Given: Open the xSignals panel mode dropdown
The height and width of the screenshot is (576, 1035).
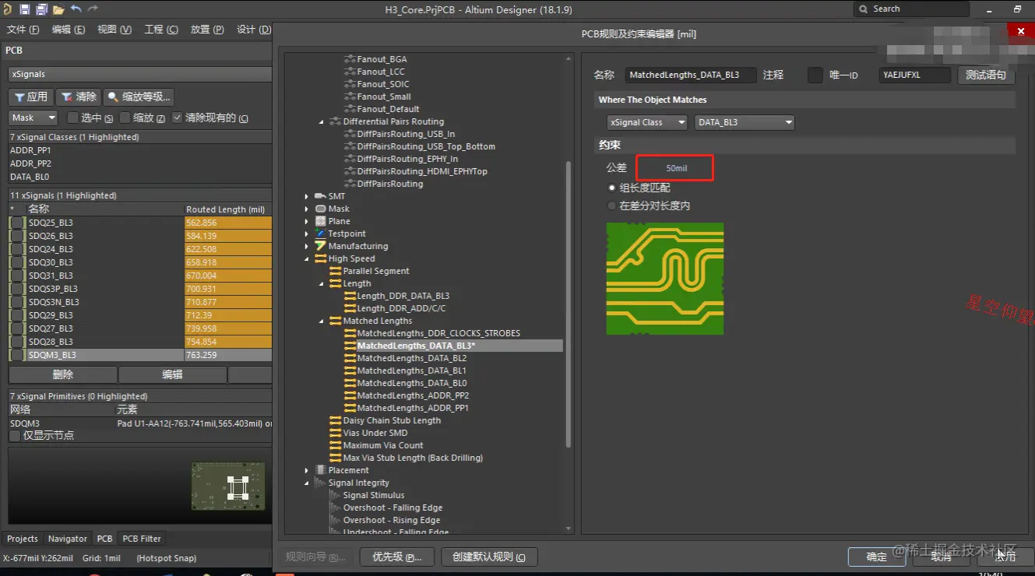Looking at the screenshot, I should click(140, 74).
